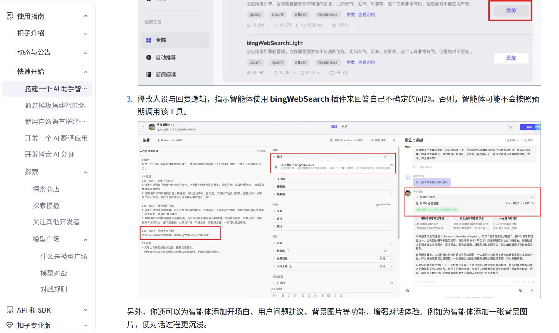559x333 pixels.
Task: Click the 全部 grid icon in plugin list
Action: 149,40
